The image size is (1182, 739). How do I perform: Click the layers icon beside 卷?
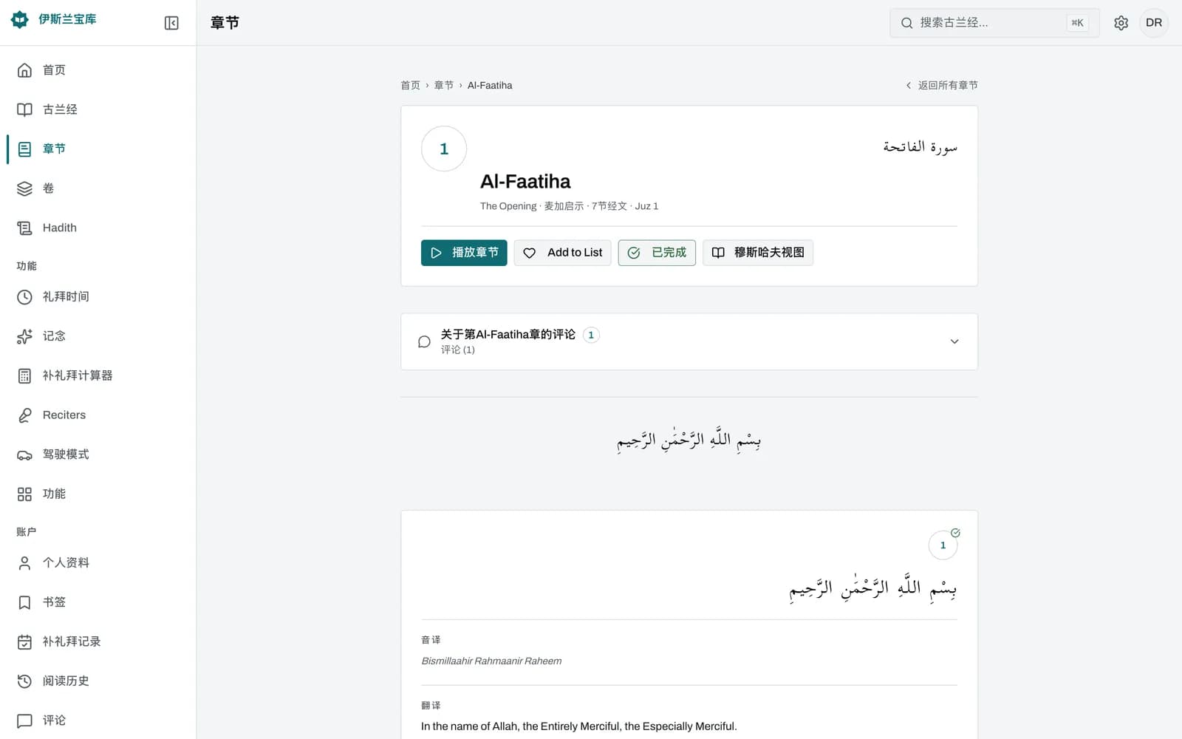(x=24, y=188)
